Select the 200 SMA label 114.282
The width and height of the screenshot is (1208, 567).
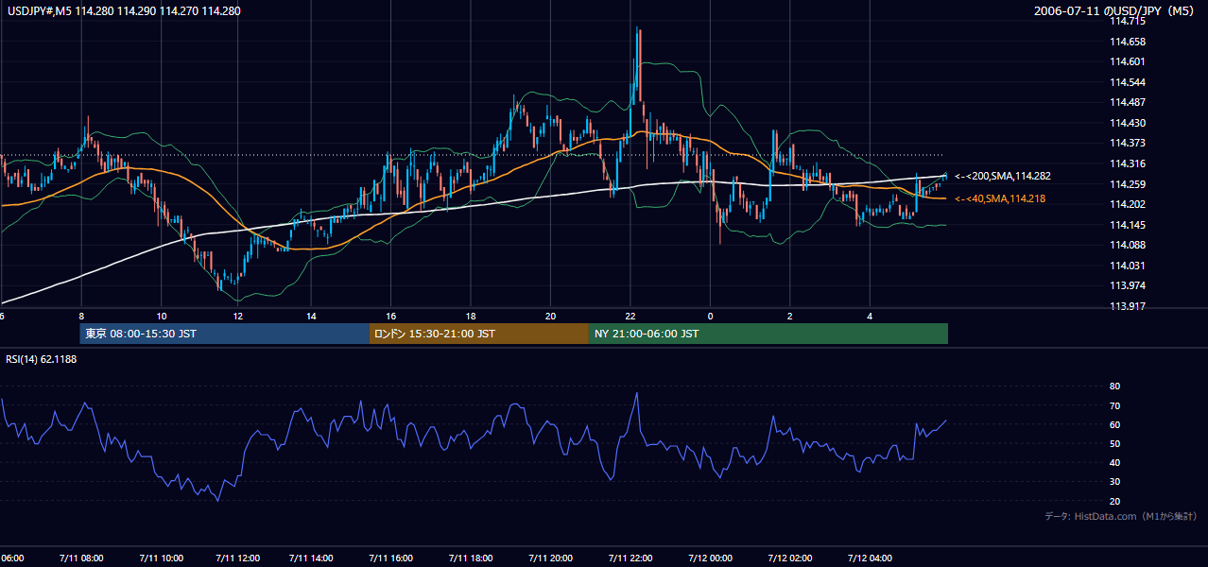click(1003, 176)
